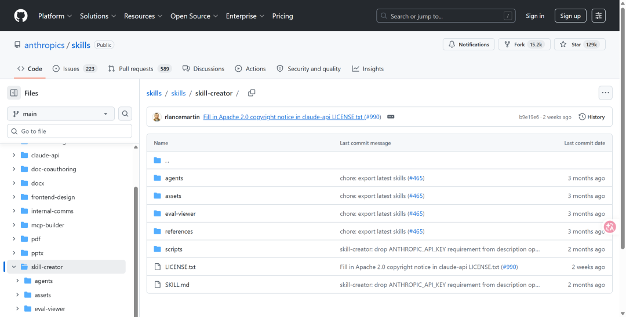
Task: Open SKILL.md file name
Action: (x=177, y=285)
